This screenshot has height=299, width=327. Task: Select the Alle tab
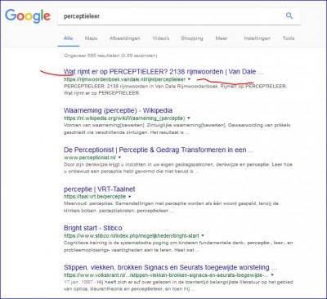(x=68, y=38)
